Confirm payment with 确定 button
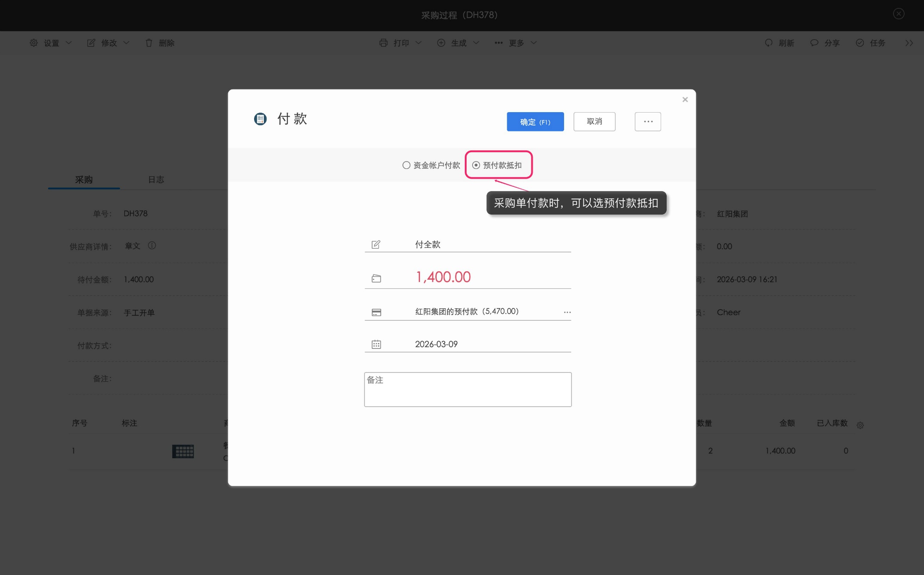924x575 pixels. pos(535,121)
